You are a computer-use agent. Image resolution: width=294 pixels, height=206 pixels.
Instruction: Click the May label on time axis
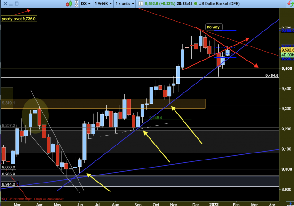57,204
